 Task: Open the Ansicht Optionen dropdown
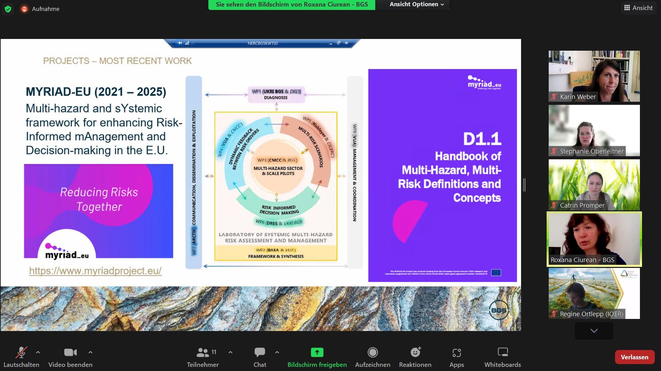416,4
